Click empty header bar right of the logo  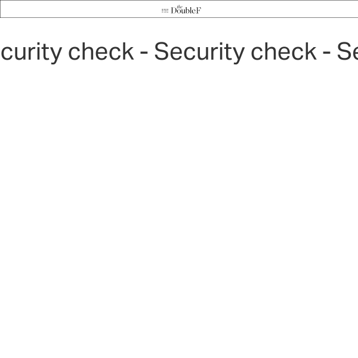pyautogui.click(x=280, y=9)
